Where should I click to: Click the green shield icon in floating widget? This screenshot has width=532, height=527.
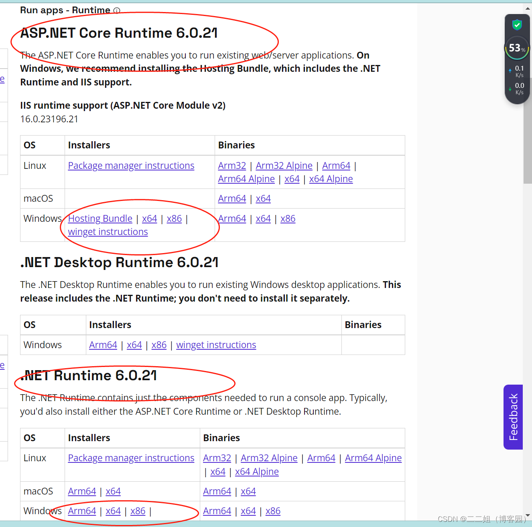pyautogui.click(x=517, y=25)
